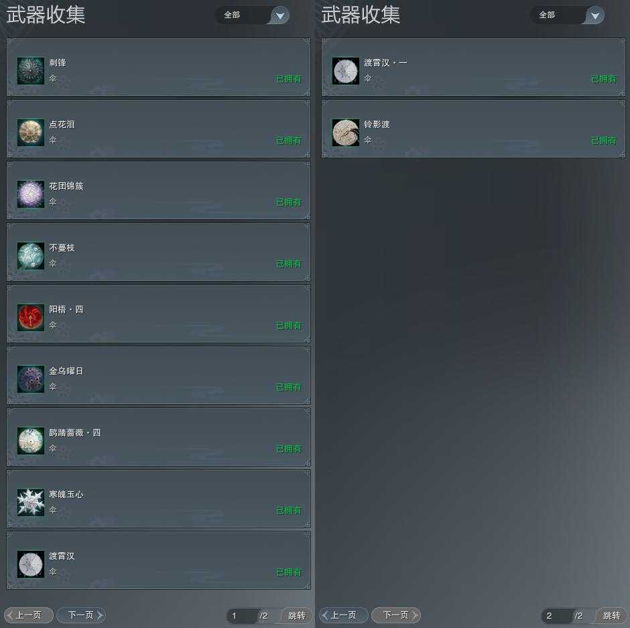This screenshot has width=630, height=628.
Task: Click the 渡霄汉·一 umbrella icon
Action: coord(346,71)
